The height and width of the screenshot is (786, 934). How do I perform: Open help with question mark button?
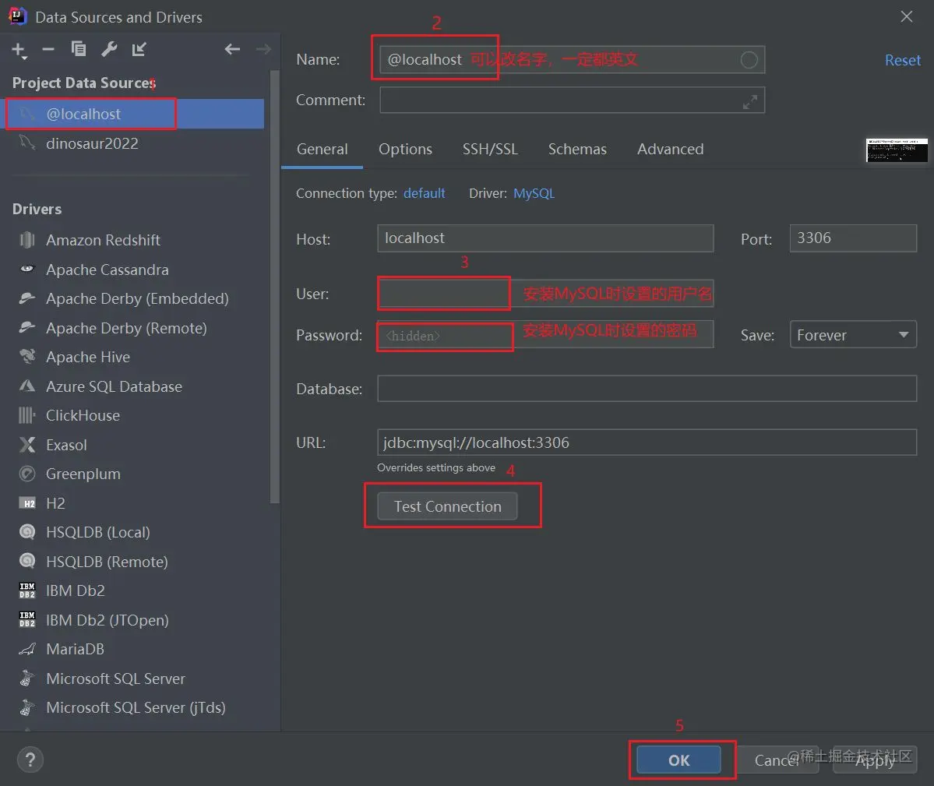[x=30, y=760]
